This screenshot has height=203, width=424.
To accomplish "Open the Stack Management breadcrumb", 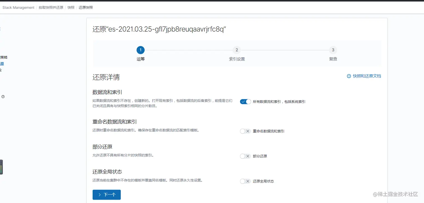I will click(19, 8).
